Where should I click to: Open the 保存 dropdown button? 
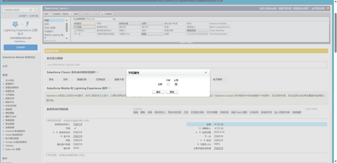point(48,14)
